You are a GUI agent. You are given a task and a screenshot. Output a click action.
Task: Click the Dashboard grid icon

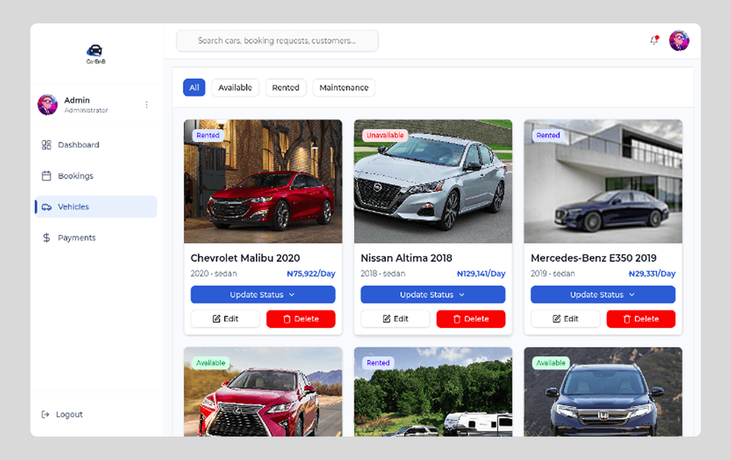tap(46, 145)
